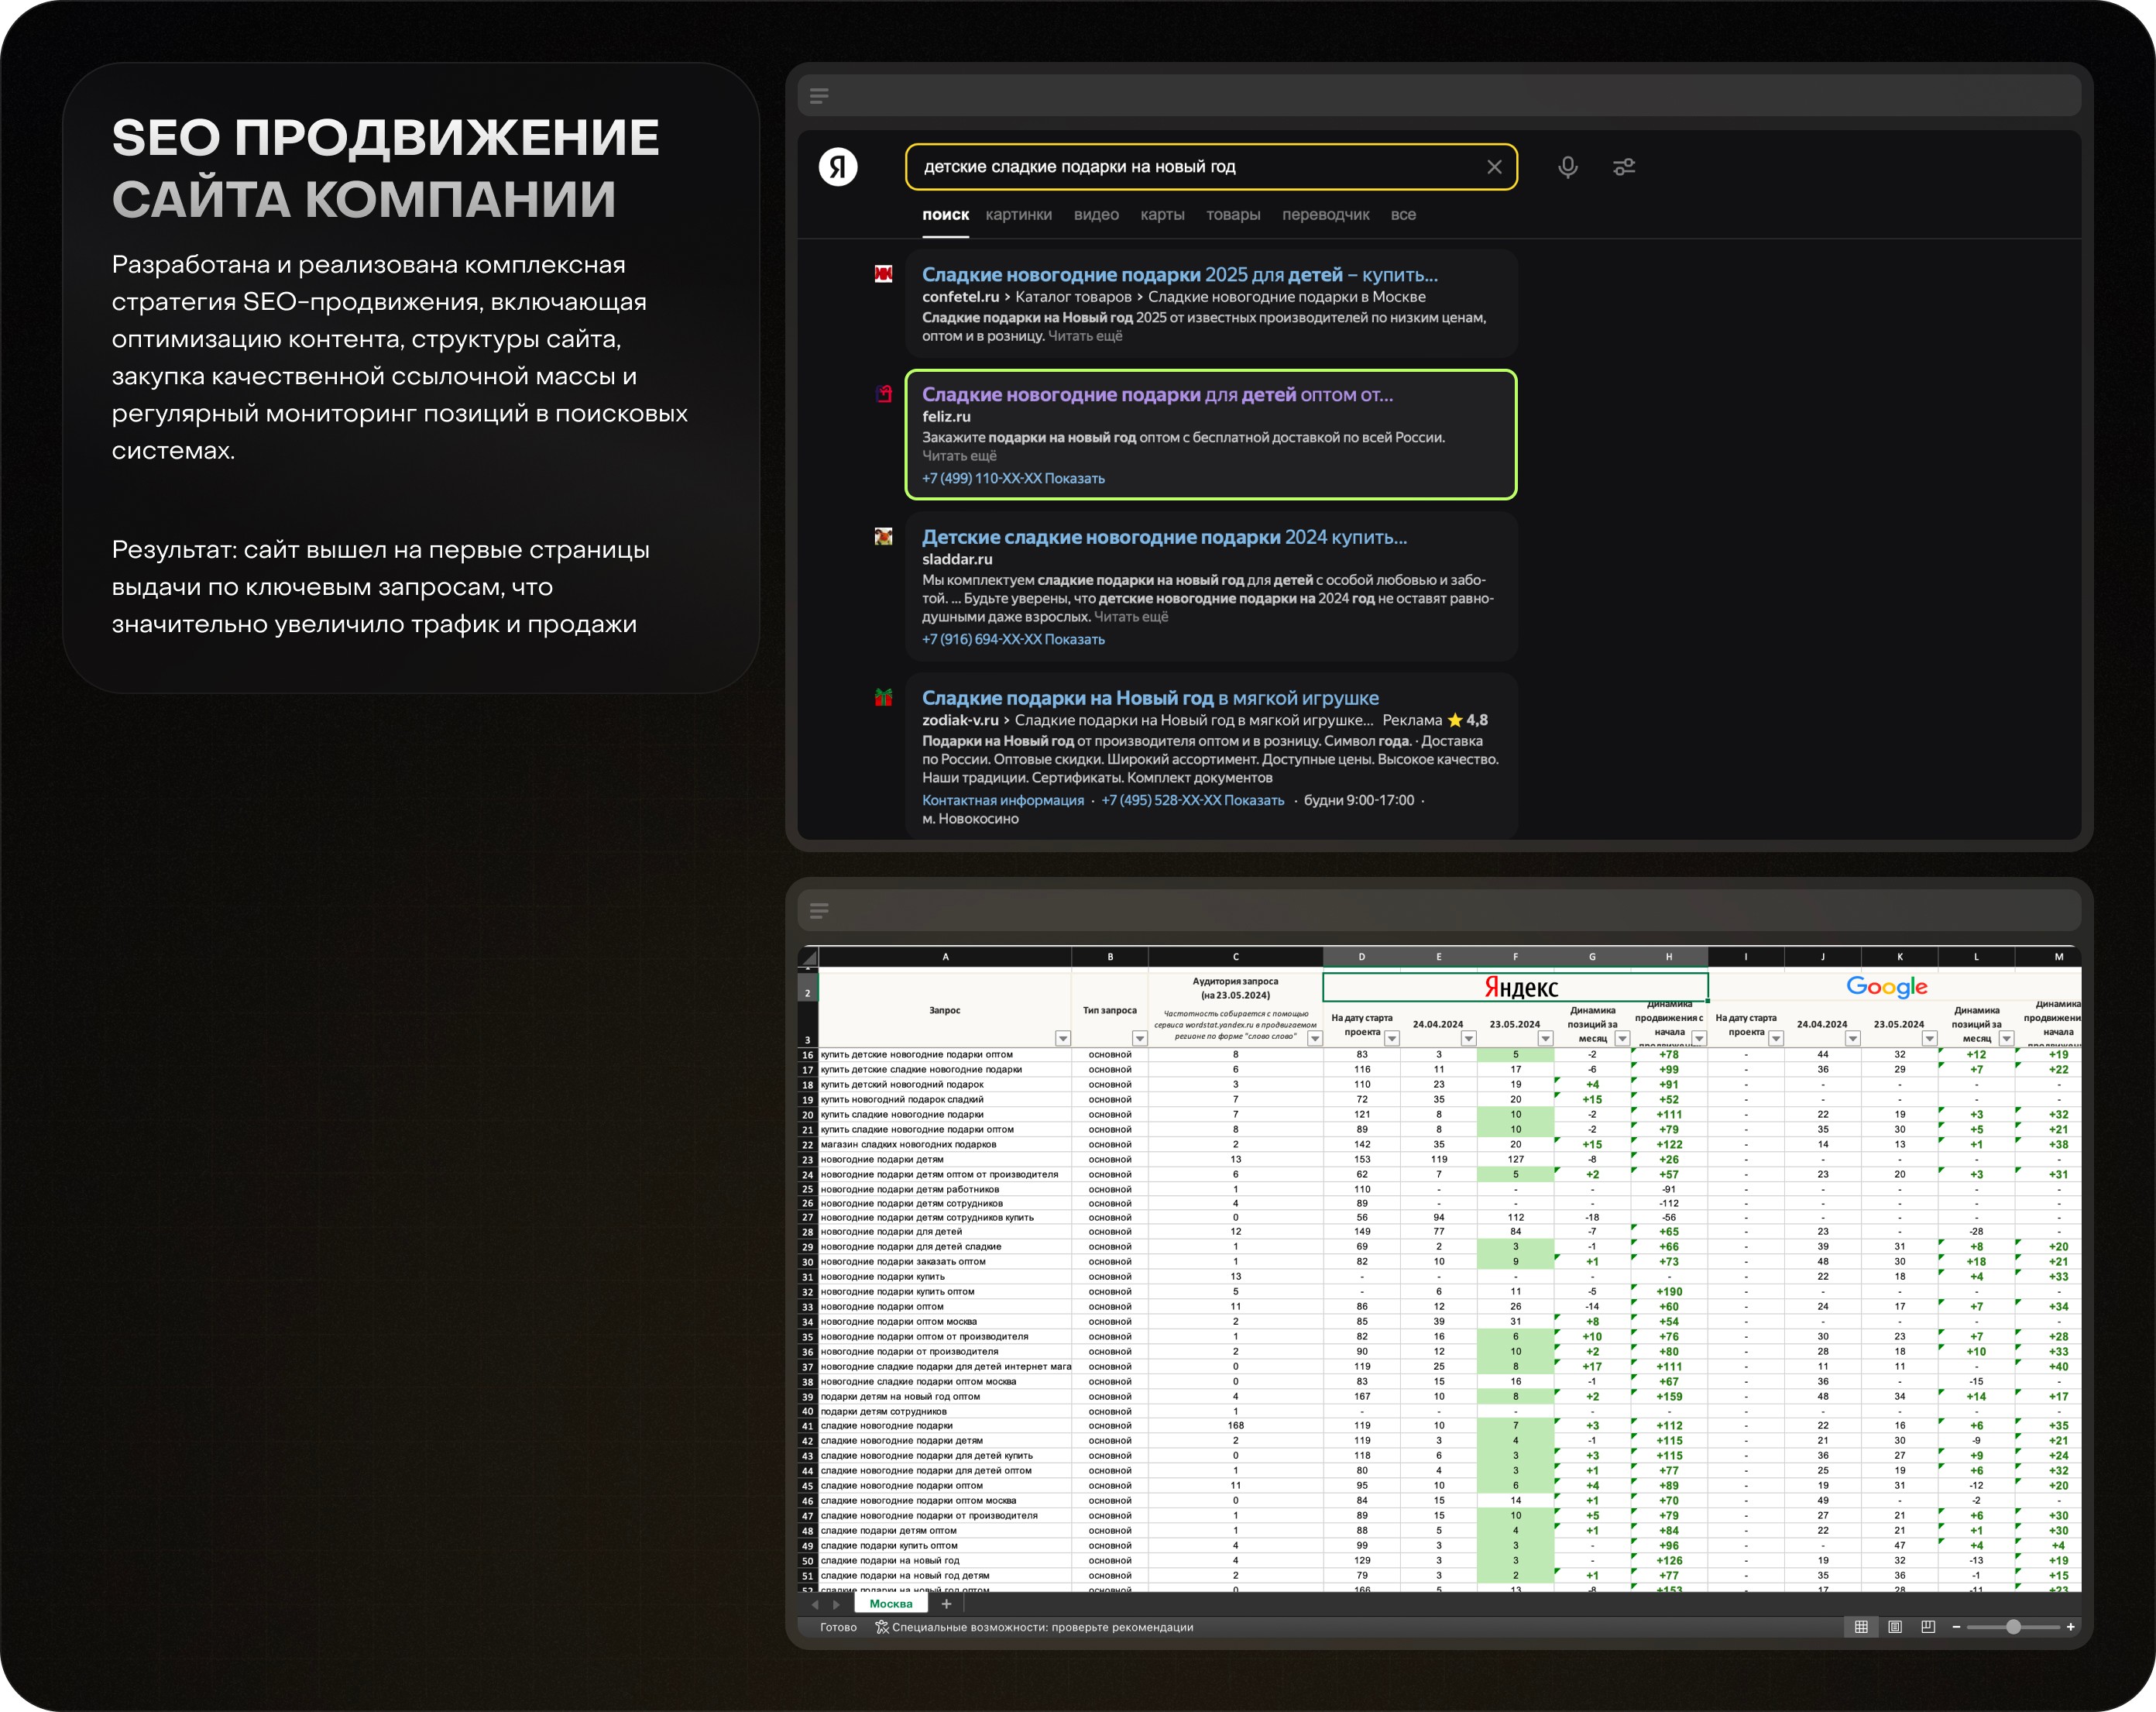Click Контактная информация link in zodiak-v result
Image resolution: width=2156 pixels, height=1712 pixels.
coord(1002,800)
